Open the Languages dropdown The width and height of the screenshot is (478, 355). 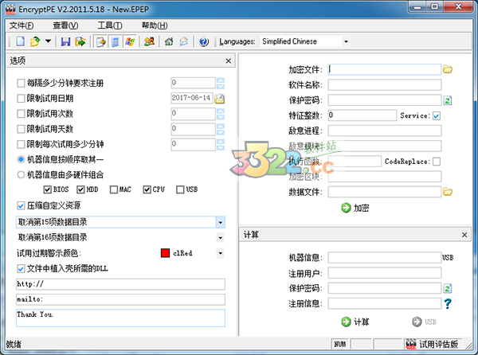tap(346, 41)
